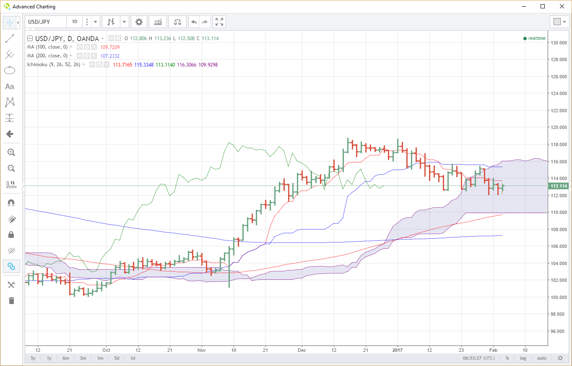572x366 pixels.
Task: Toggle sync drawings link icon
Action: coord(11,266)
